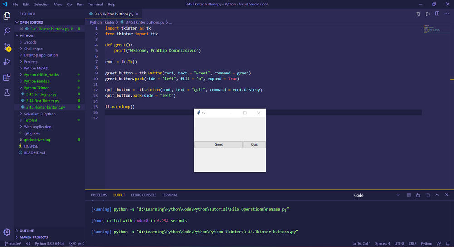The height and width of the screenshot is (247, 454).
Task: Click the Greet button in tk window
Action: pyautogui.click(x=219, y=144)
